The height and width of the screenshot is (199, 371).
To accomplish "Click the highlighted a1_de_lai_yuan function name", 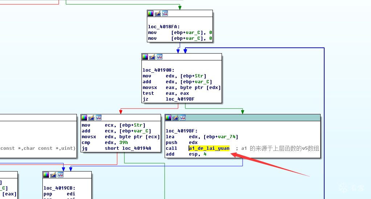I will click(209, 148).
